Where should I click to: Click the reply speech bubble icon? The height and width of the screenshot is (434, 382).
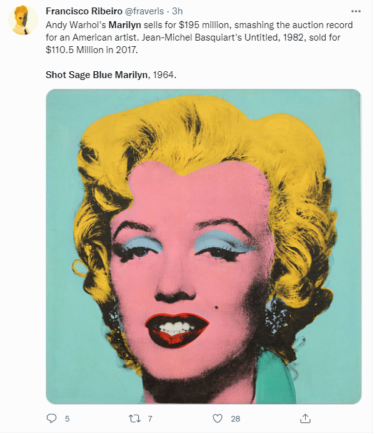(51, 418)
